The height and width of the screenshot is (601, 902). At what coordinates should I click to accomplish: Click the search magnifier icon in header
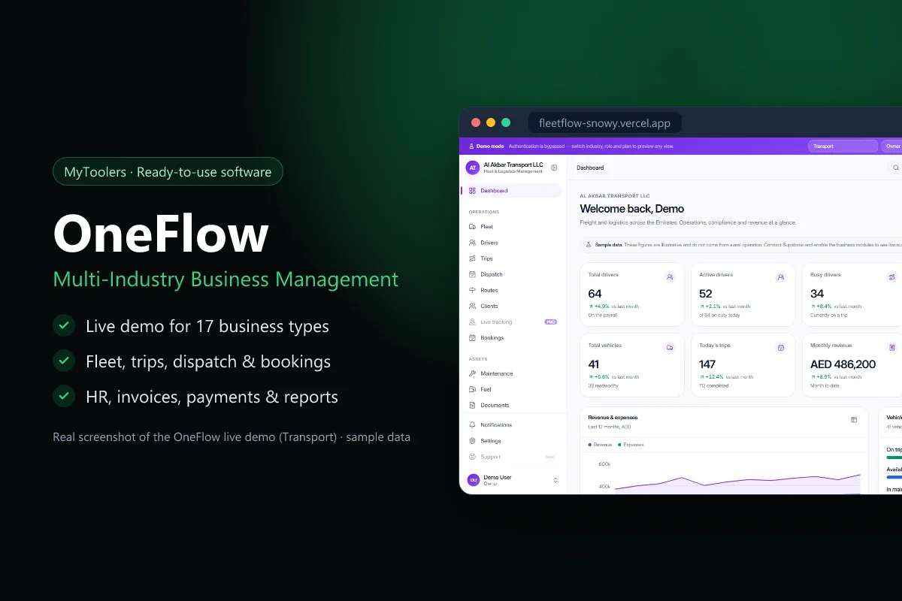[895, 168]
